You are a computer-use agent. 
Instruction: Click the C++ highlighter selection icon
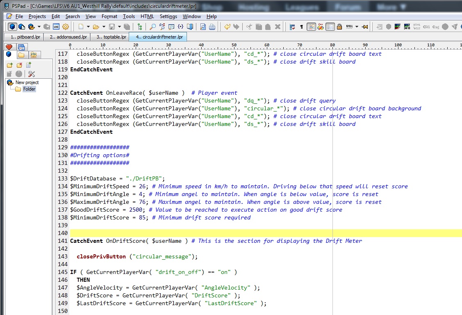320,27
